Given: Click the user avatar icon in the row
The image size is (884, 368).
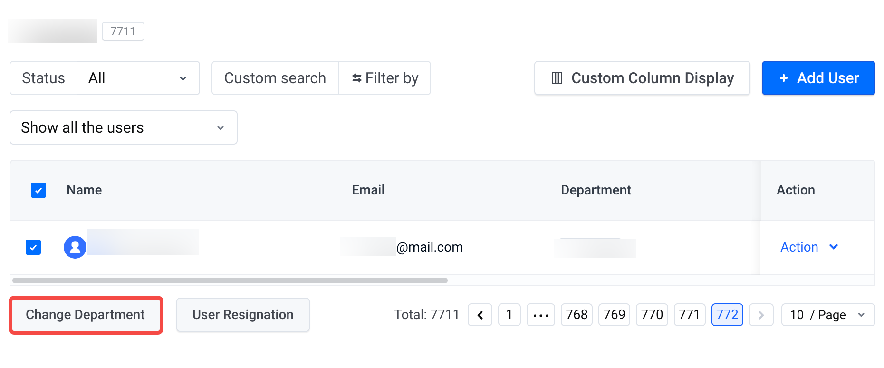Looking at the screenshot, I should pyautogui.click(x=75, y=247).
